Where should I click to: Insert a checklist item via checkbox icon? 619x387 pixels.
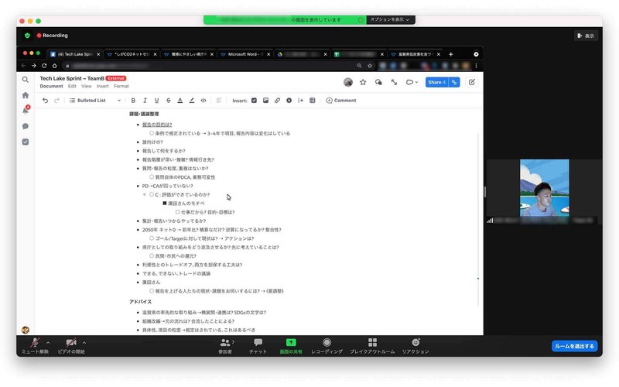(254, 101)
